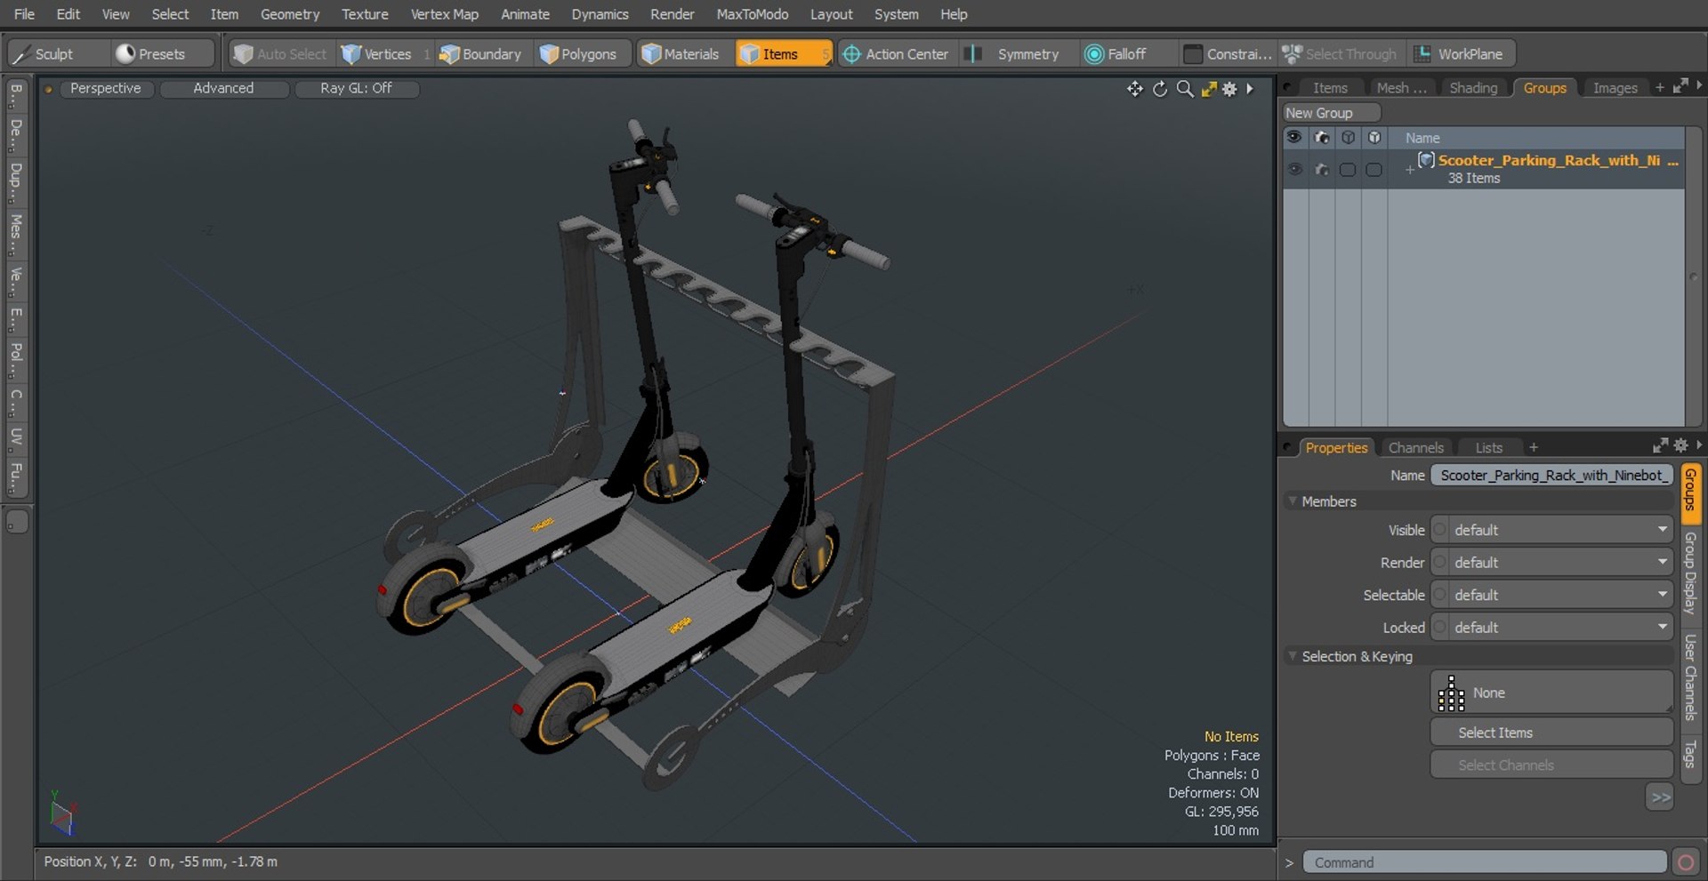
Task: Open the Action Center options
Action: 897,53
